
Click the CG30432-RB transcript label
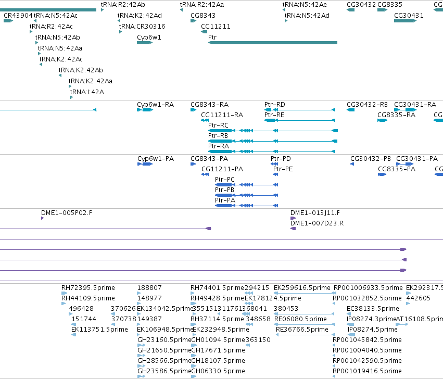368,105
